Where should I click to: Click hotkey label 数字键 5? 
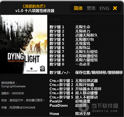[x=57, y=43]
